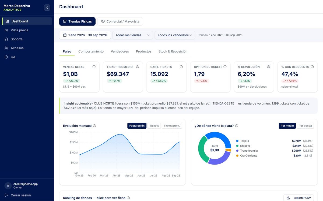
Task: Click the store icon in Tiendas Físicas button
Action: [65, 21]
